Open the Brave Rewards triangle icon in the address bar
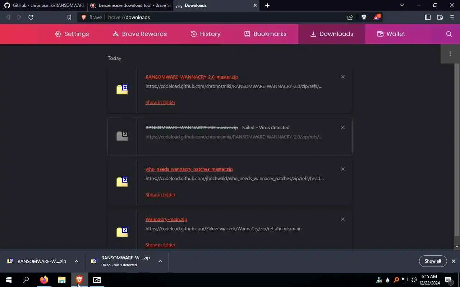The height and width of the screenshot is (287, 460). coord(376,17)
